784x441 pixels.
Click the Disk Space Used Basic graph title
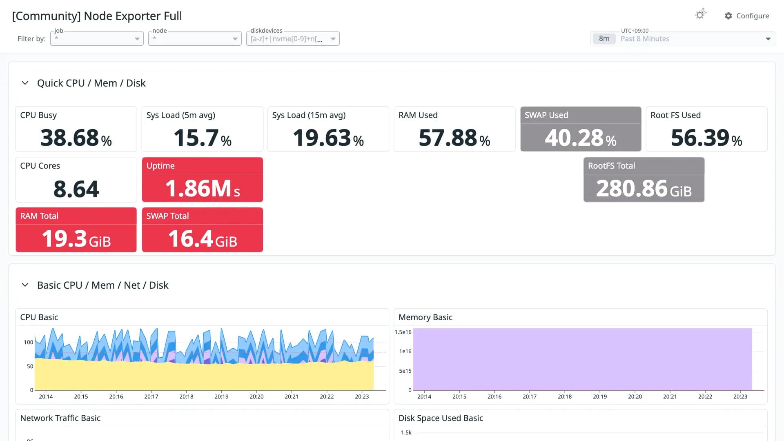click(441, 418)
